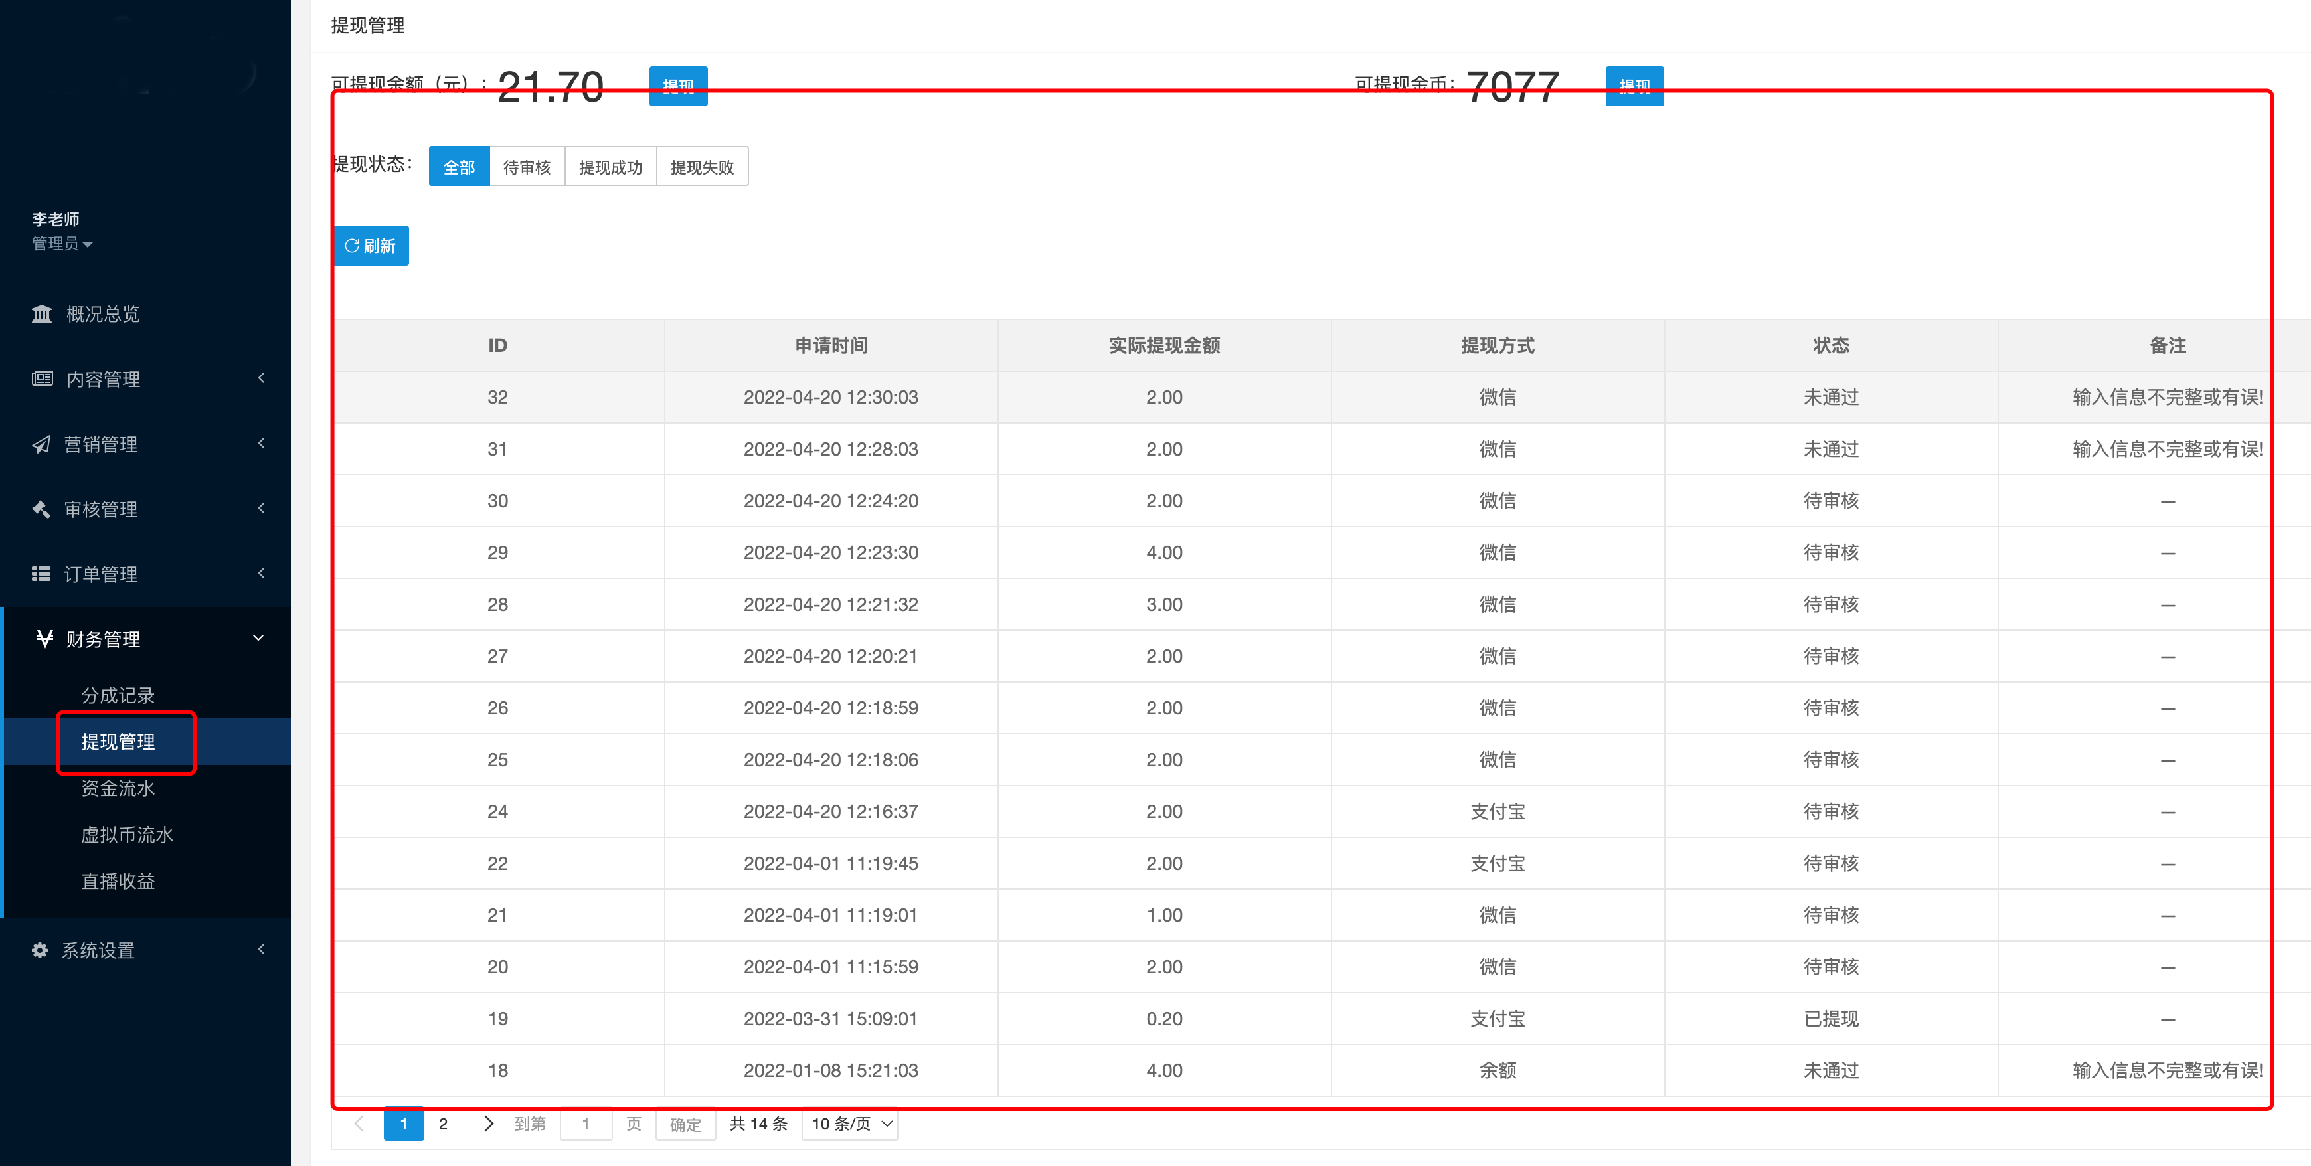Open the 10 条/页 page size dropdown
This screenshot has width=2311, height=1166.
pyautogui.click(x=851, y=1124)
